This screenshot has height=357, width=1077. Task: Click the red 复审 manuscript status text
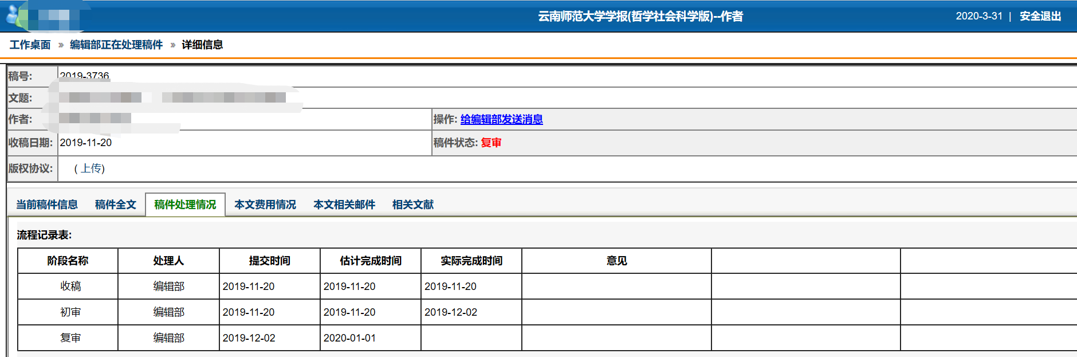point(491,143)
